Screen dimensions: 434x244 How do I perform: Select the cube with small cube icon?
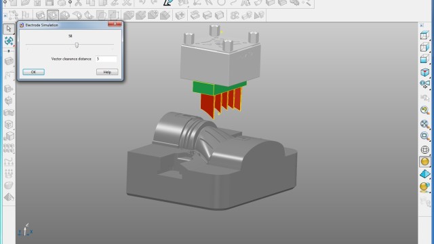point(9,136)
